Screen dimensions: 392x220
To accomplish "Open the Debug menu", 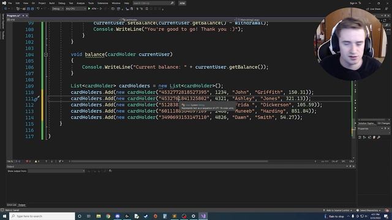I will pyautogui.click(x=61, y=3).
